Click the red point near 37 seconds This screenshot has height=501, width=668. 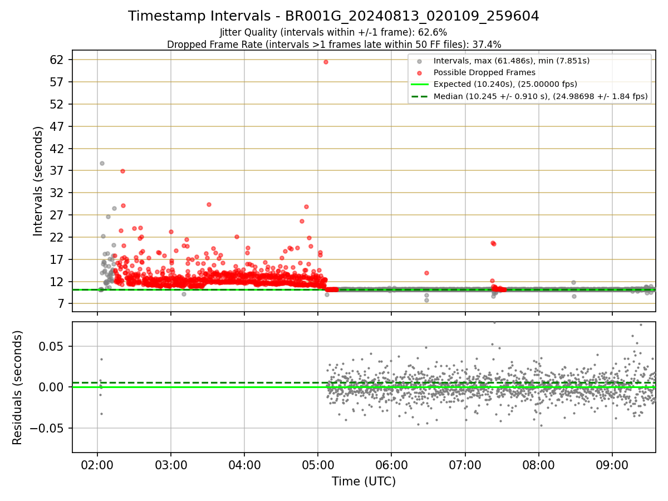(x=122, y=171)
